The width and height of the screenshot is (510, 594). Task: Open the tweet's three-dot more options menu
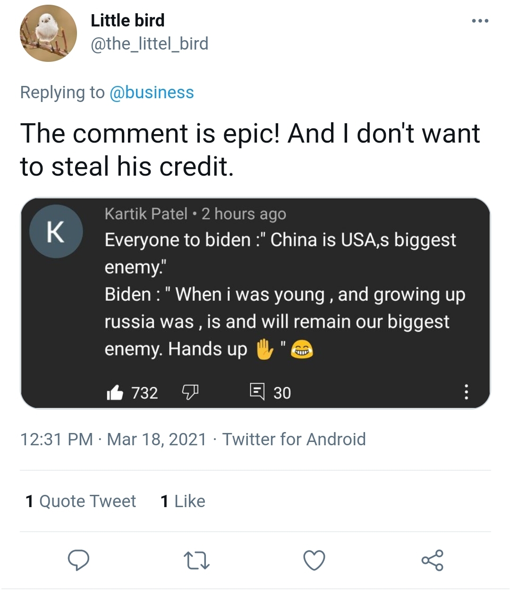(480, 21)
